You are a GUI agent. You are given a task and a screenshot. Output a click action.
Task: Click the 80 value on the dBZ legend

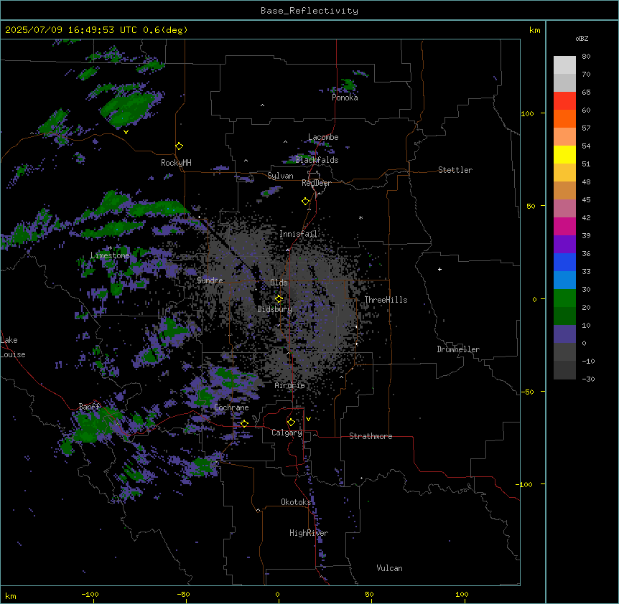pos(586,57)
